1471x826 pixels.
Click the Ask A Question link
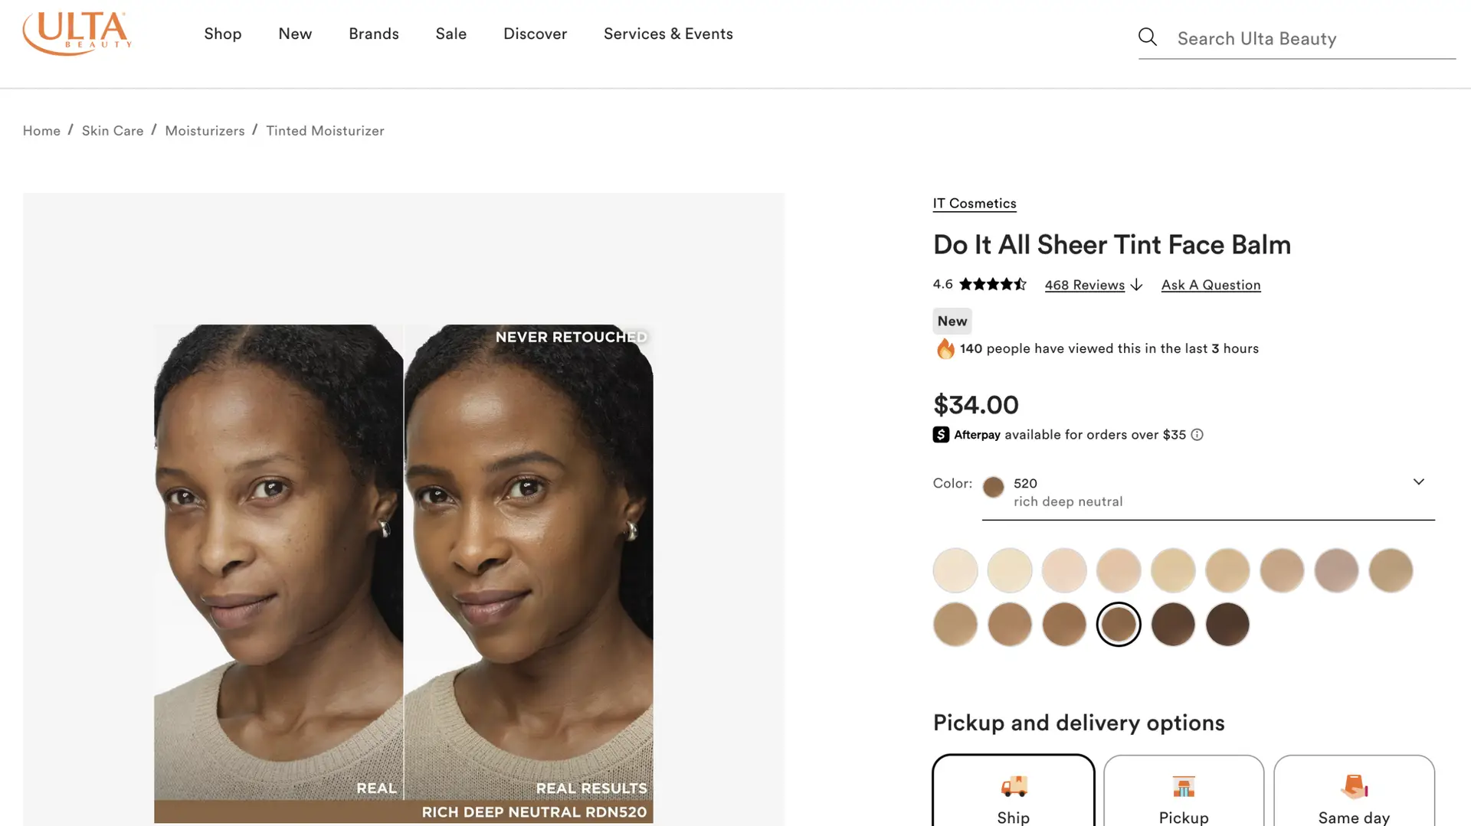point(1211,285)
